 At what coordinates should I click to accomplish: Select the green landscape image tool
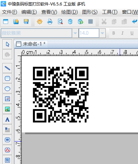[7, 109]
